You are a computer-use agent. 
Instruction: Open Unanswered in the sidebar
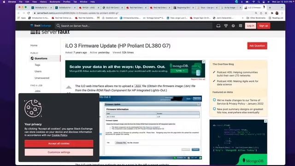click(42, 78)
